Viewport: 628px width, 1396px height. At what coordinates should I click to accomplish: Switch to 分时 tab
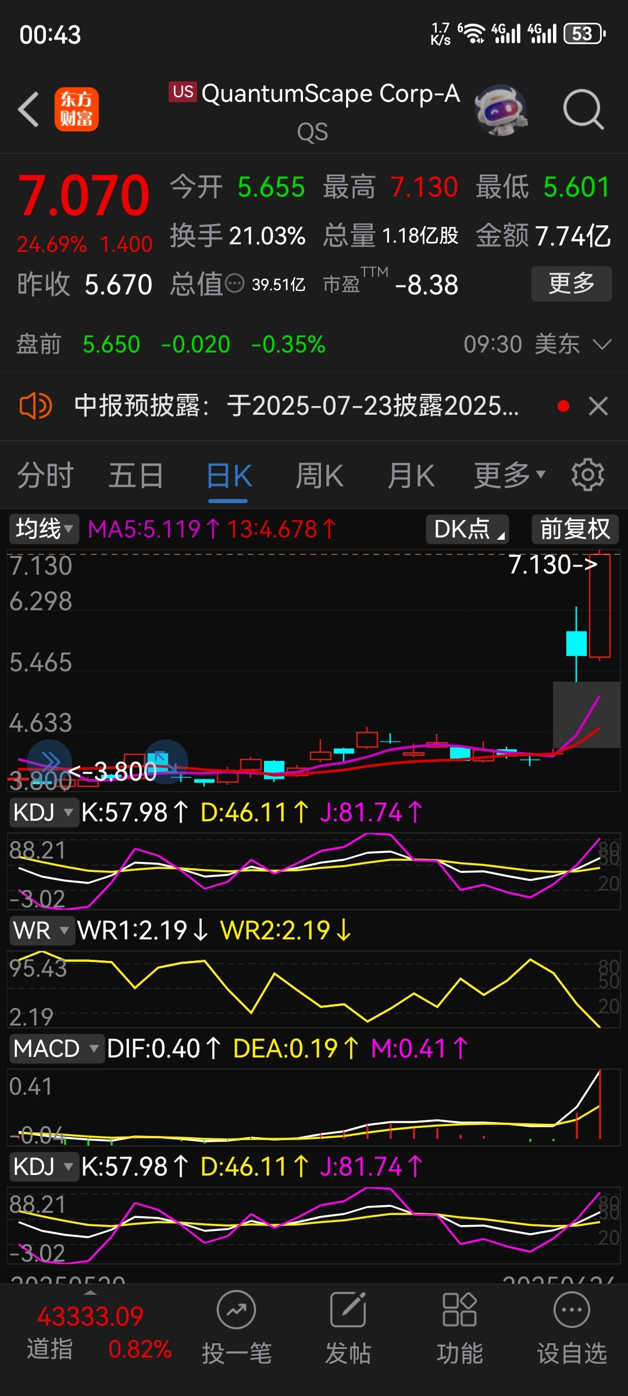pos(45,475)
